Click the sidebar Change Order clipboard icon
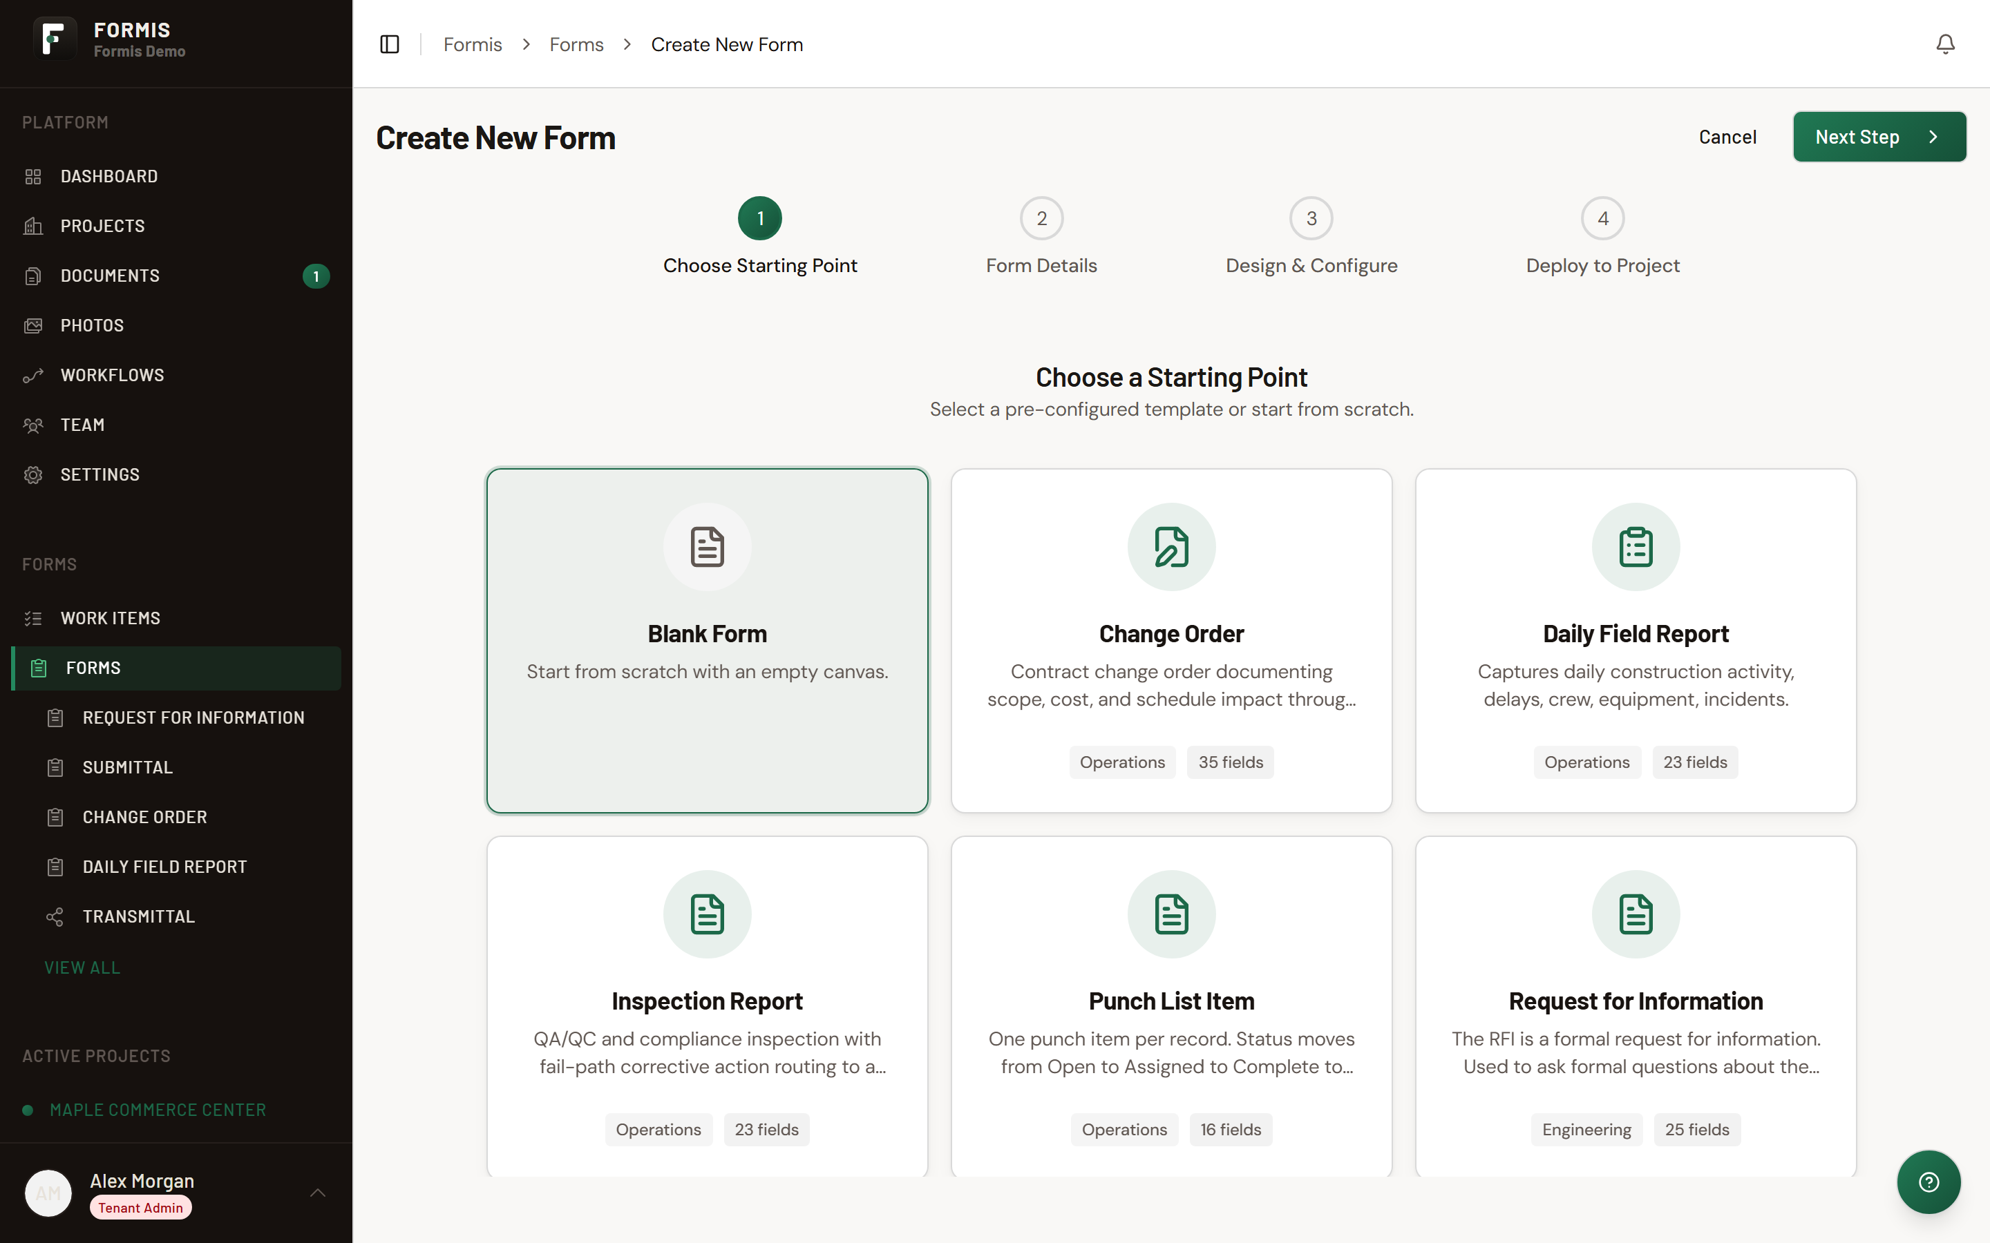The width and height of the screenshot is (1990, 1243). pos(55,817)
